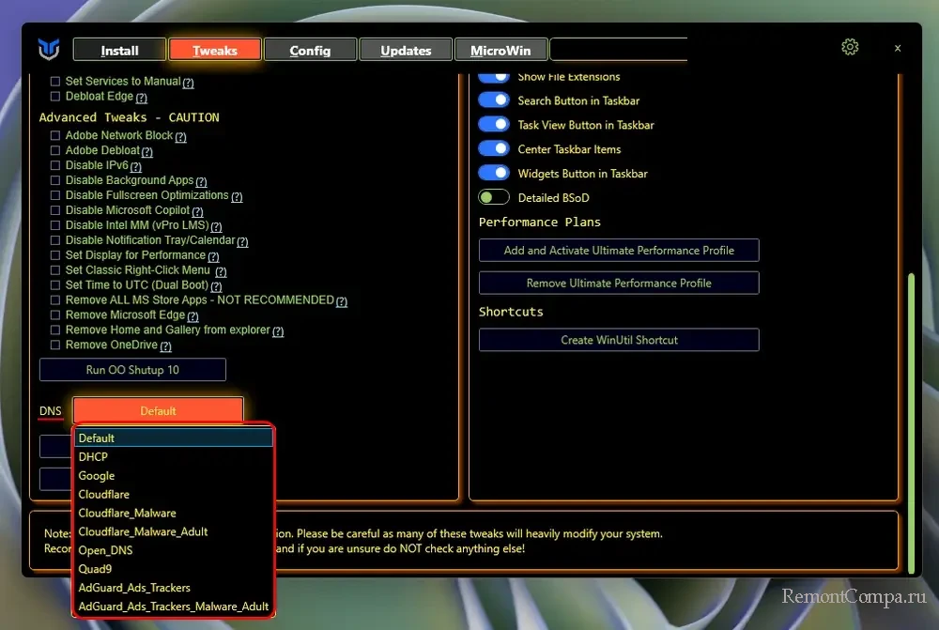Toggle Task View Button in Taskbar
This screenshot has height=630, width=939.
pos(494,125)
